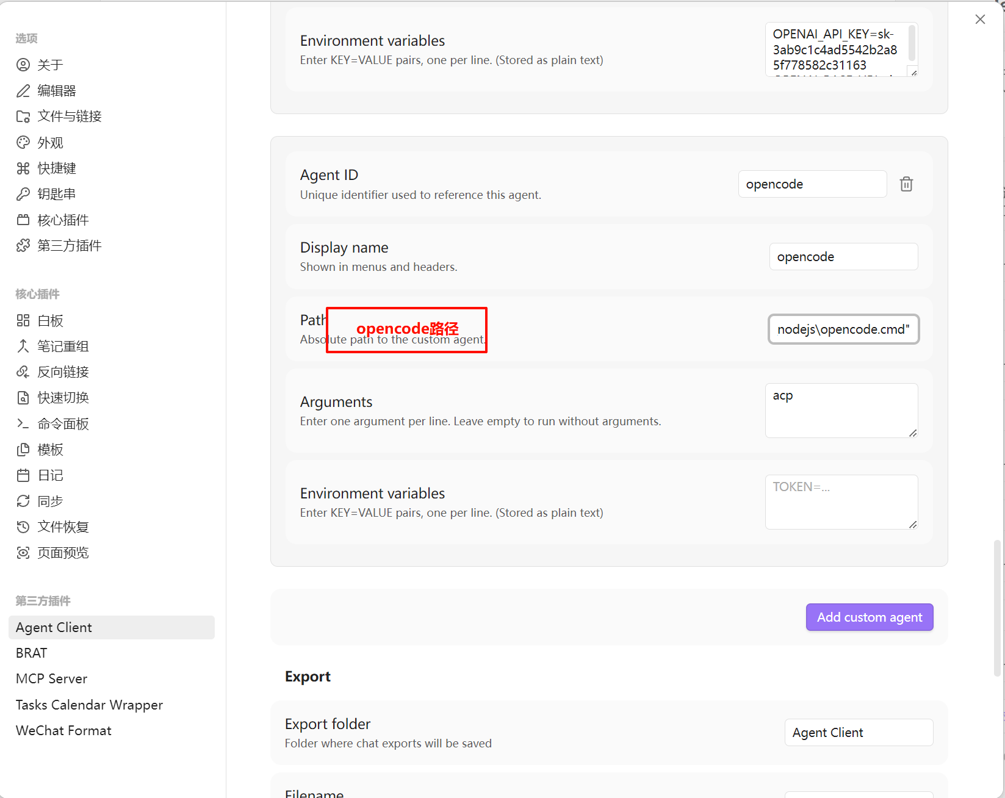Click the Arguments textarea containing acp
This screenshot has width=1005, height=798.
pyautogui.click(x=841, y=410)
